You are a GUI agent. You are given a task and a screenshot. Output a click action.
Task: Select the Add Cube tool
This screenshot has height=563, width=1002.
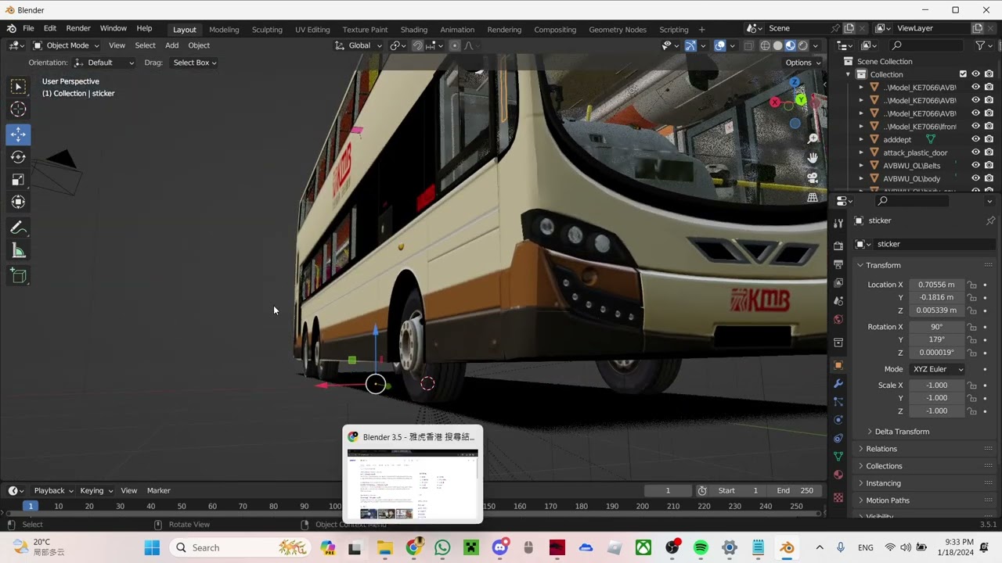click(18, 275)
